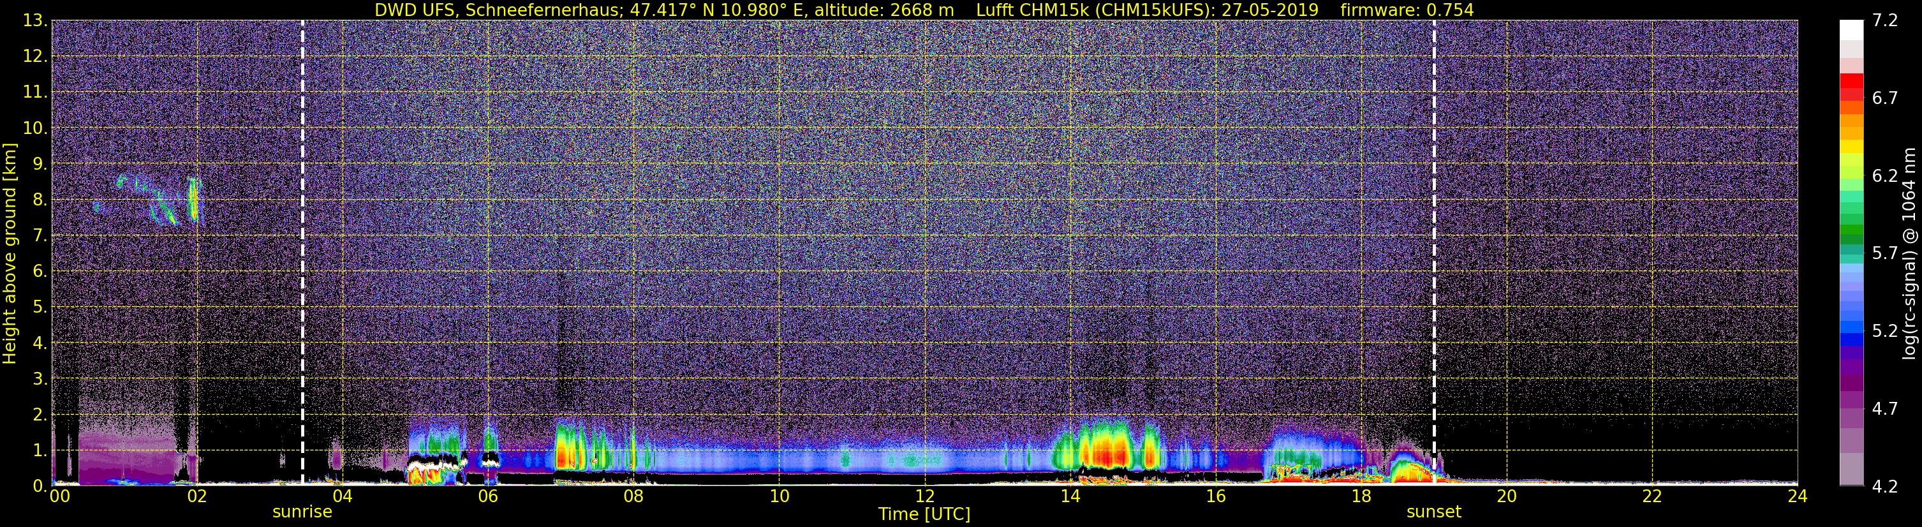Click the colorbar tick label 5.2
Viewport: 1922px width, 527px height.
[1885, 331]
